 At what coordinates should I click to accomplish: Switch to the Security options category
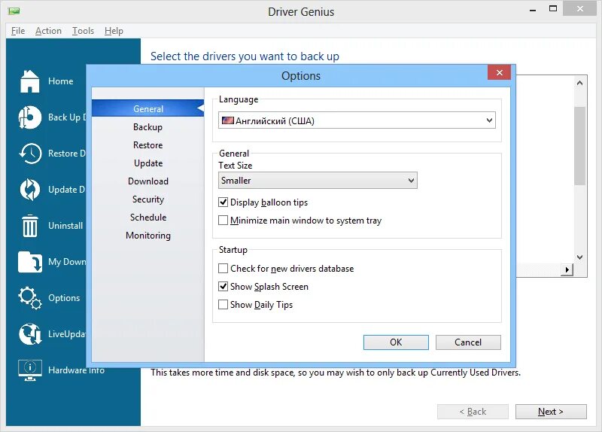tap(147, 199)
